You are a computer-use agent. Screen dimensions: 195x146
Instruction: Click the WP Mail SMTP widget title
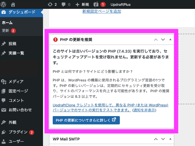click(66, 139)
